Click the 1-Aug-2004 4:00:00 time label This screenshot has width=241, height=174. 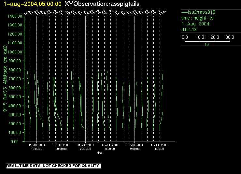159,147
